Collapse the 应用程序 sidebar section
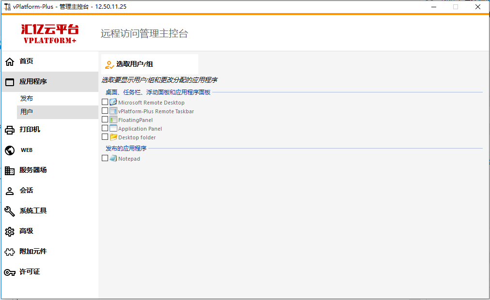 33,82
